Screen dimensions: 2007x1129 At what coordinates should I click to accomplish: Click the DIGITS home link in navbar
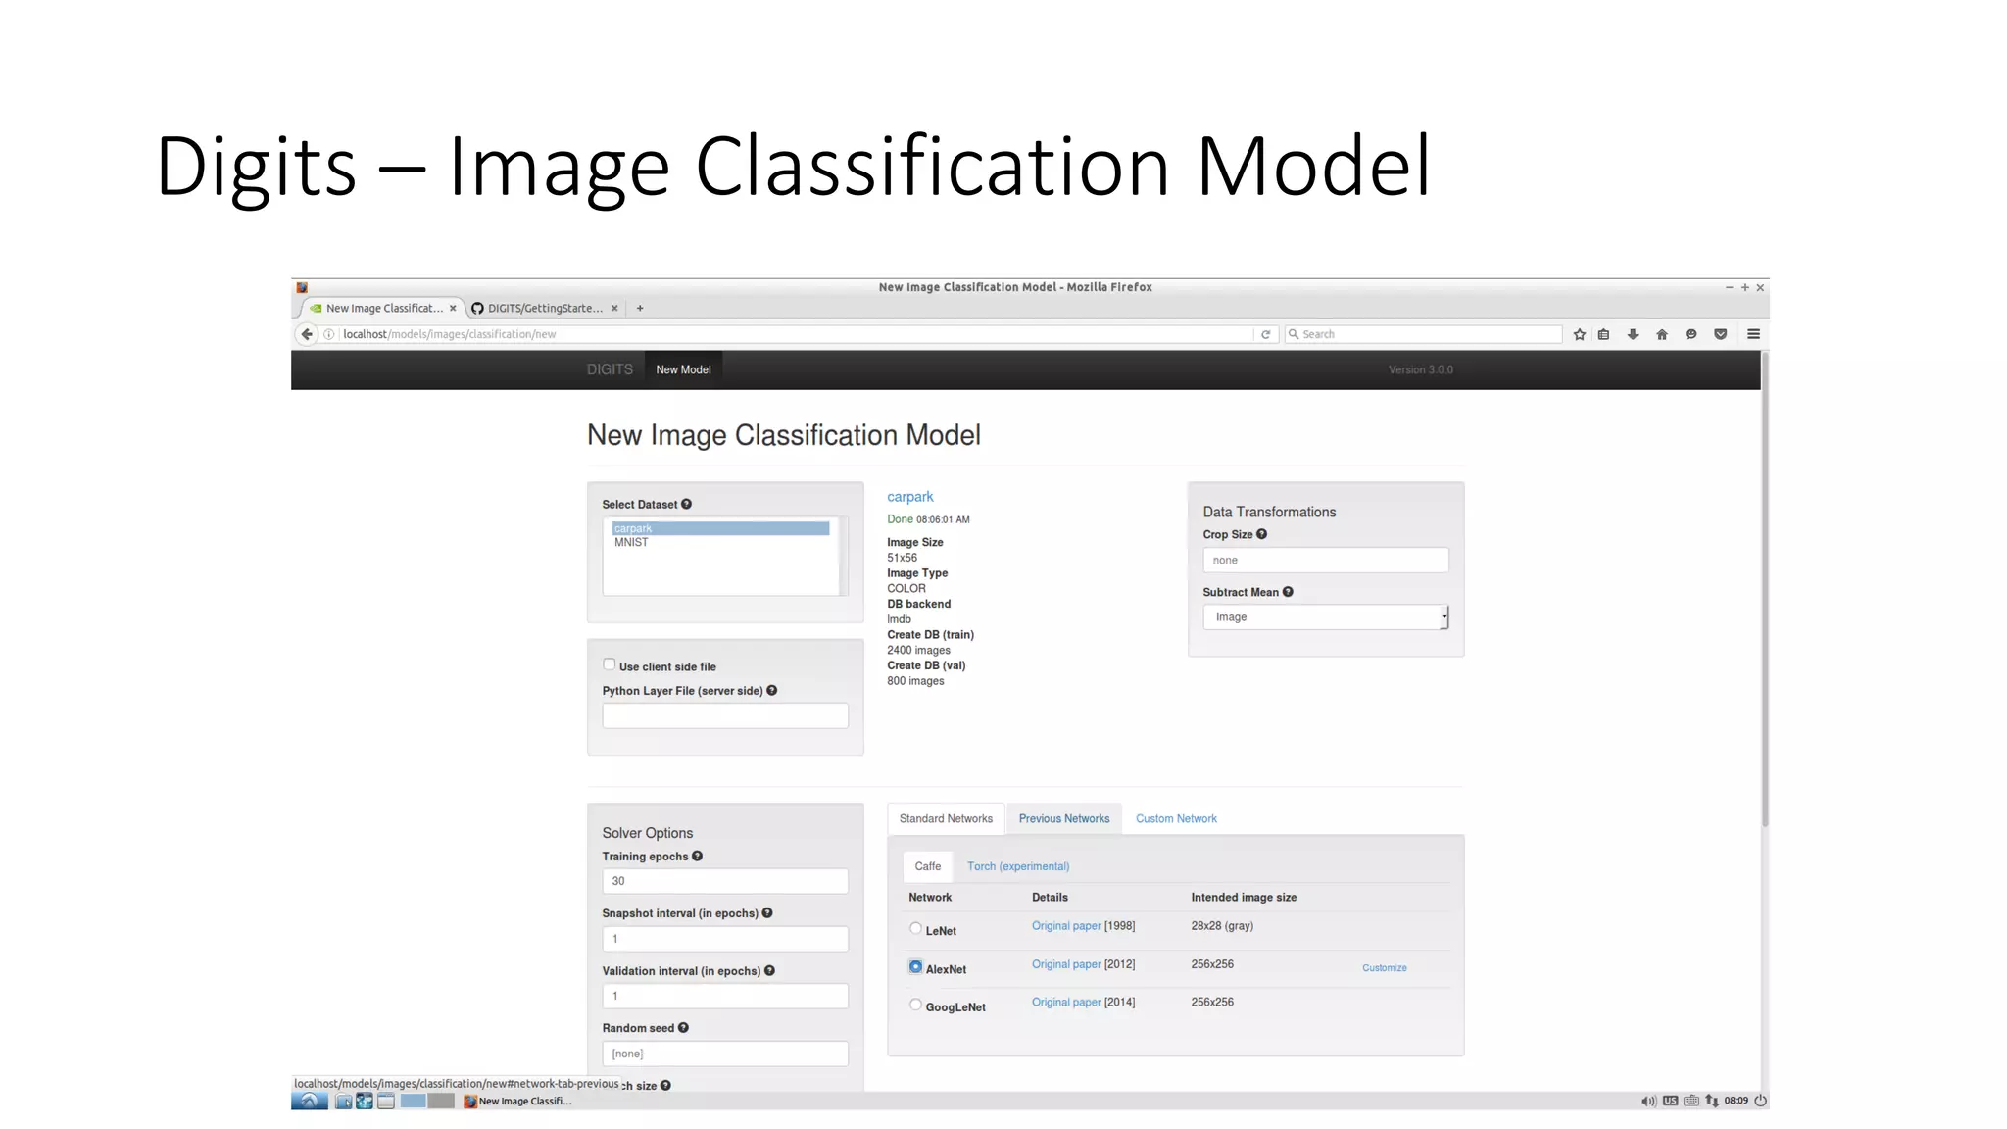[610, 369]
